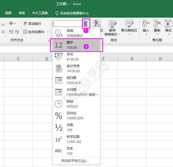Select the Percentage (百分比) format
This screenshot has height=167, width=173.
point(76,116)
